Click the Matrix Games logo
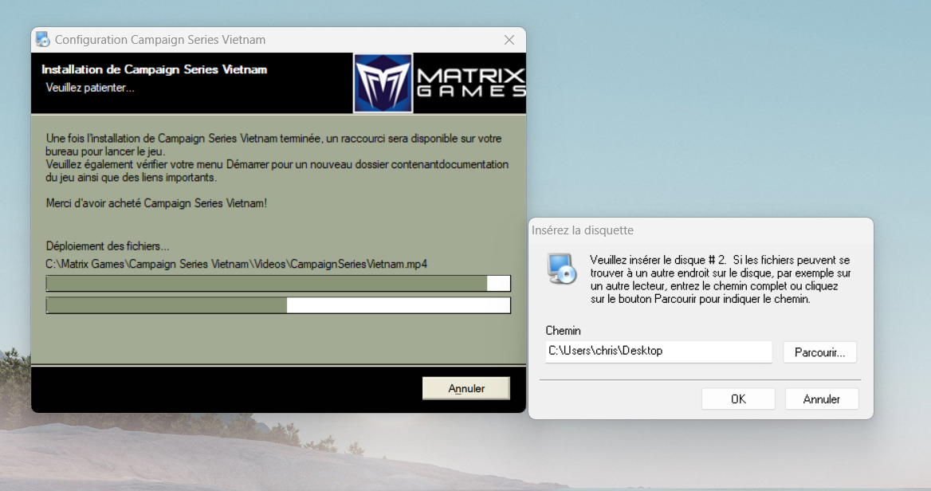 coord(440,83)
